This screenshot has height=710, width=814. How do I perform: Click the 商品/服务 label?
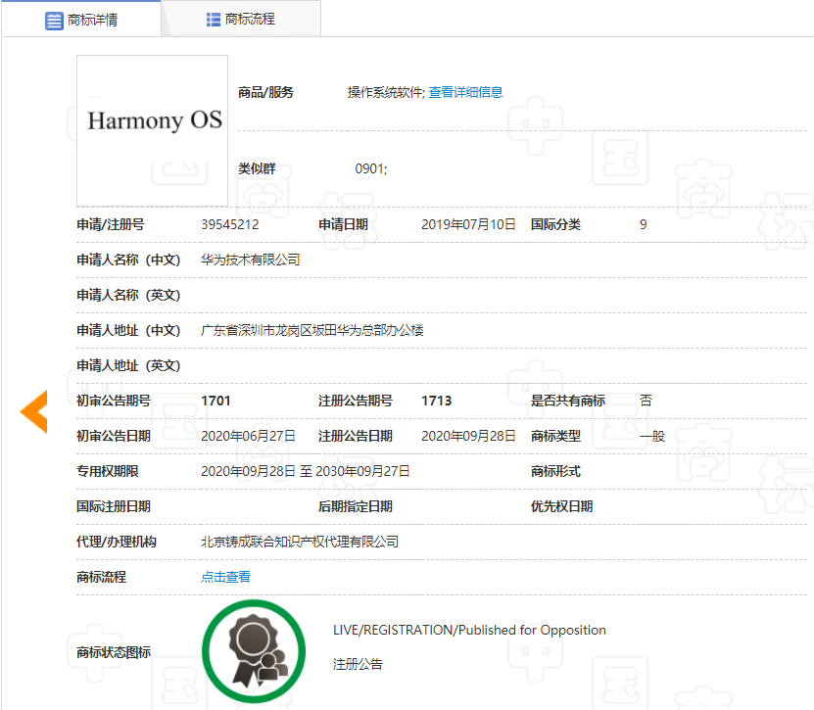tap(265, 92)
